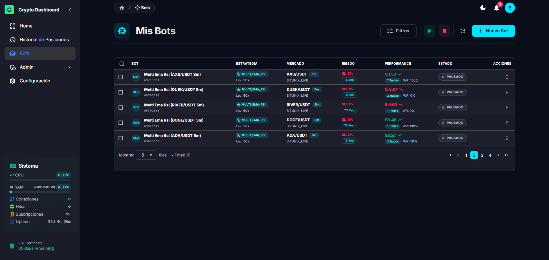This screenshot has height=260, width=549.
Task: Check the ADA/USDT bot row
Action: coord(121,138)
